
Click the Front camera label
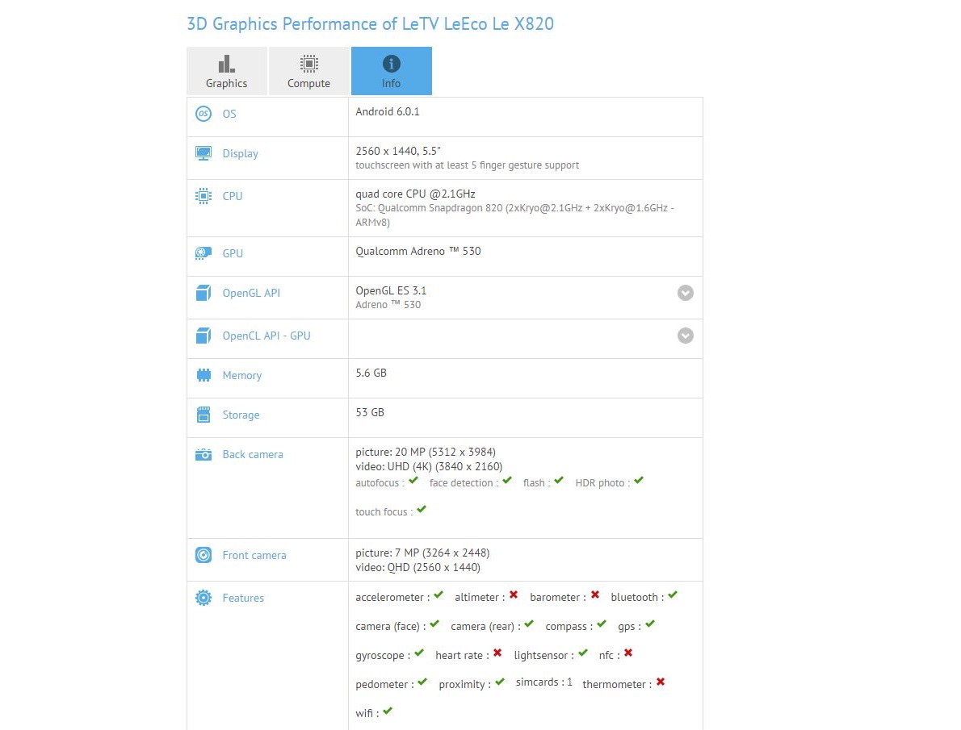pyautogui.click(x=254, y=555)
